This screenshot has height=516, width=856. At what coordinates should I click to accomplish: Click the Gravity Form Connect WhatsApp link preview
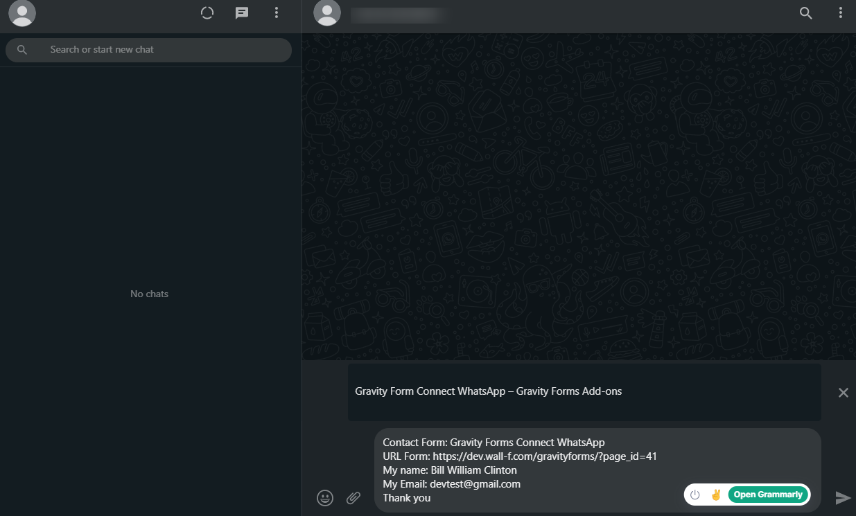584,392
